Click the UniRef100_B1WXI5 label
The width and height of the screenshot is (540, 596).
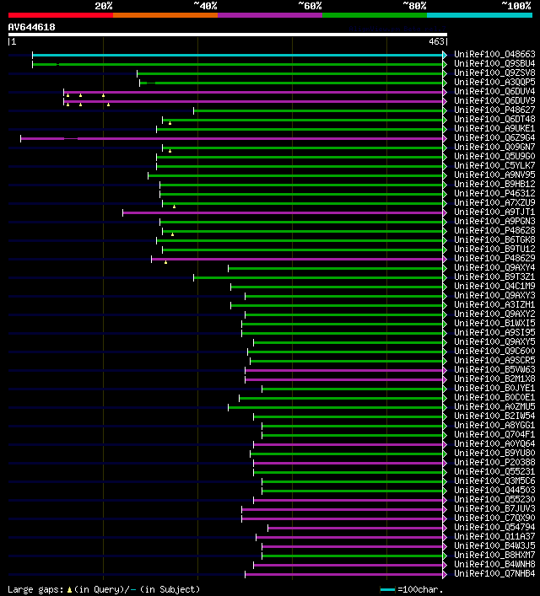(x=494, y=324)
